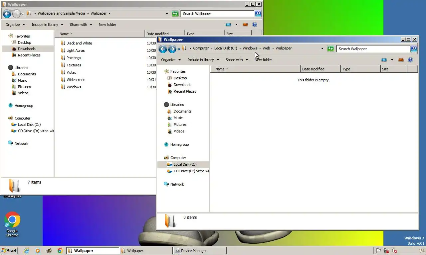Click Local Disk (C:) breadcrumb in address bar
Screen dimensions: 426x255
tap(226, 48)
